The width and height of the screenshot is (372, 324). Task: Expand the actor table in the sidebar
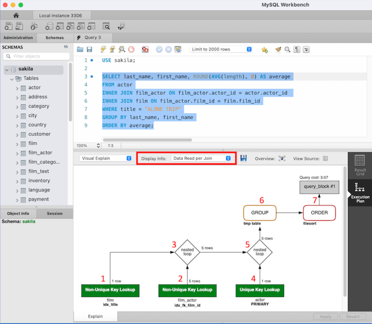point(18,87)
